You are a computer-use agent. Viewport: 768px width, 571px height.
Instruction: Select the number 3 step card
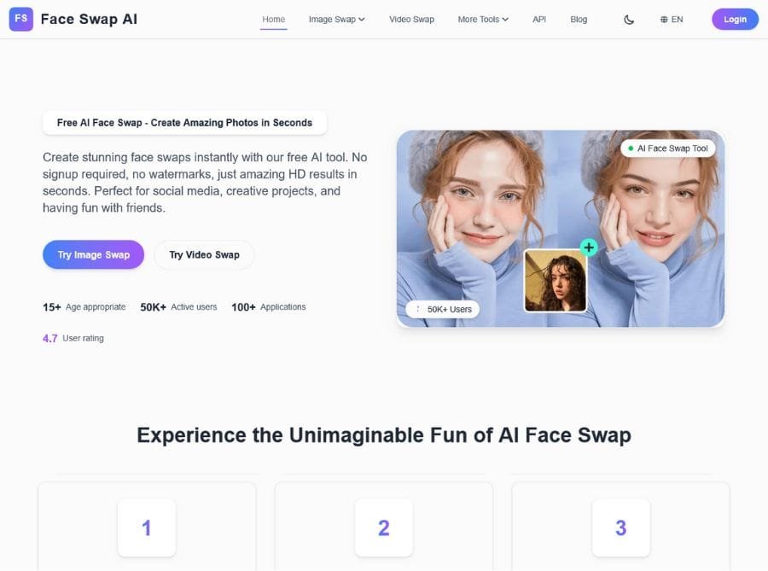(620, 527)
